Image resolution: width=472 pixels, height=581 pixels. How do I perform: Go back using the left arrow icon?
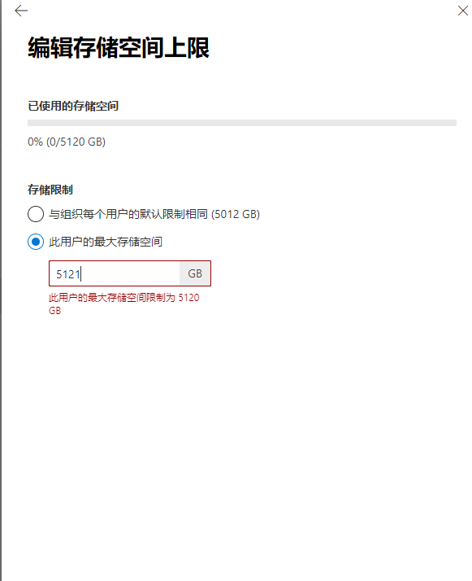coord(21,11)
